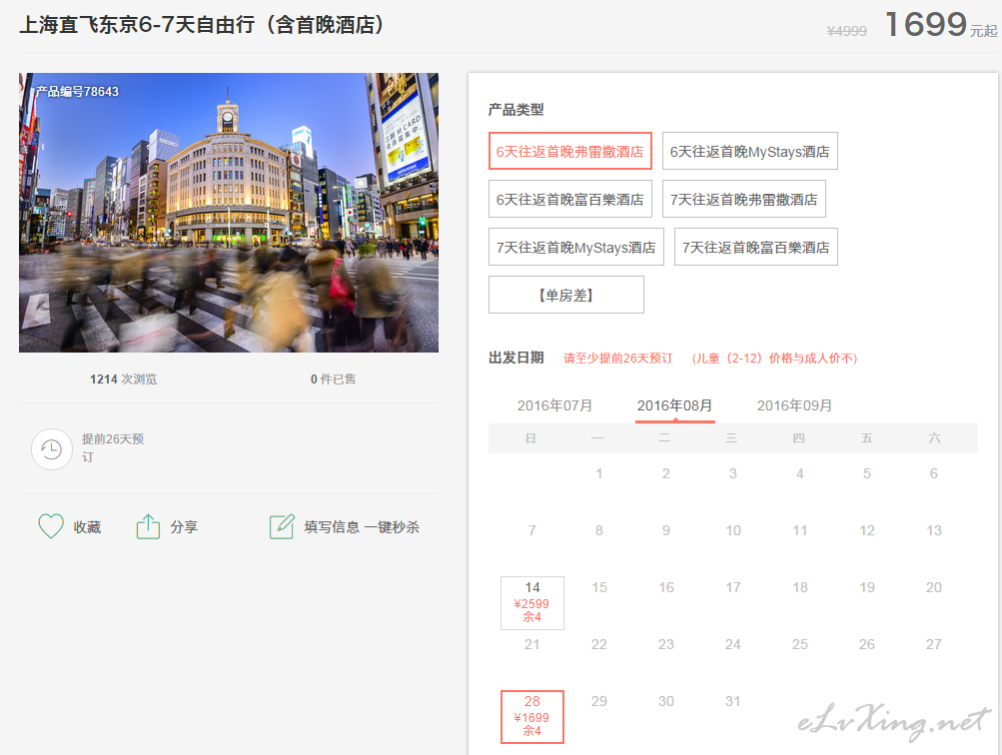1002x755 pixels.
Task: Switch to 2016年07月 tab
Action: click(554, 405)
